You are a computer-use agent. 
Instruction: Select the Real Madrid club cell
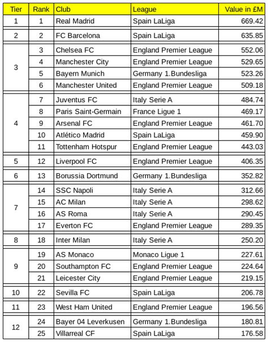point(92,21)
